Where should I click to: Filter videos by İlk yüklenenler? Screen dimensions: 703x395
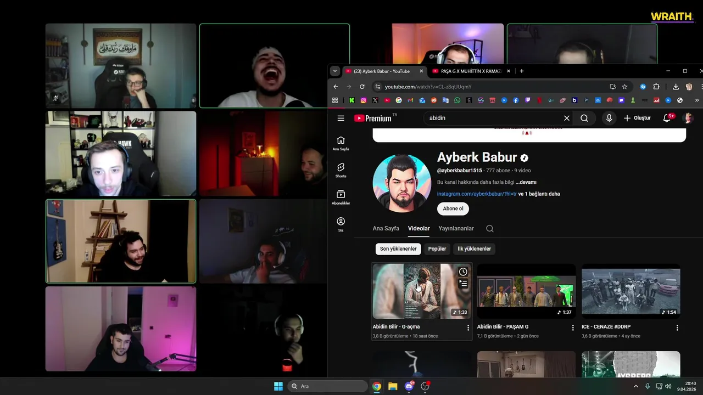475,249
